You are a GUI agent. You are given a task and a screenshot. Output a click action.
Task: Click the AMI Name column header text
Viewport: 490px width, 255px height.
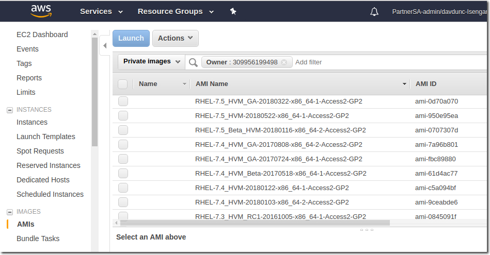pyautogui.click(x=212, y=84)
